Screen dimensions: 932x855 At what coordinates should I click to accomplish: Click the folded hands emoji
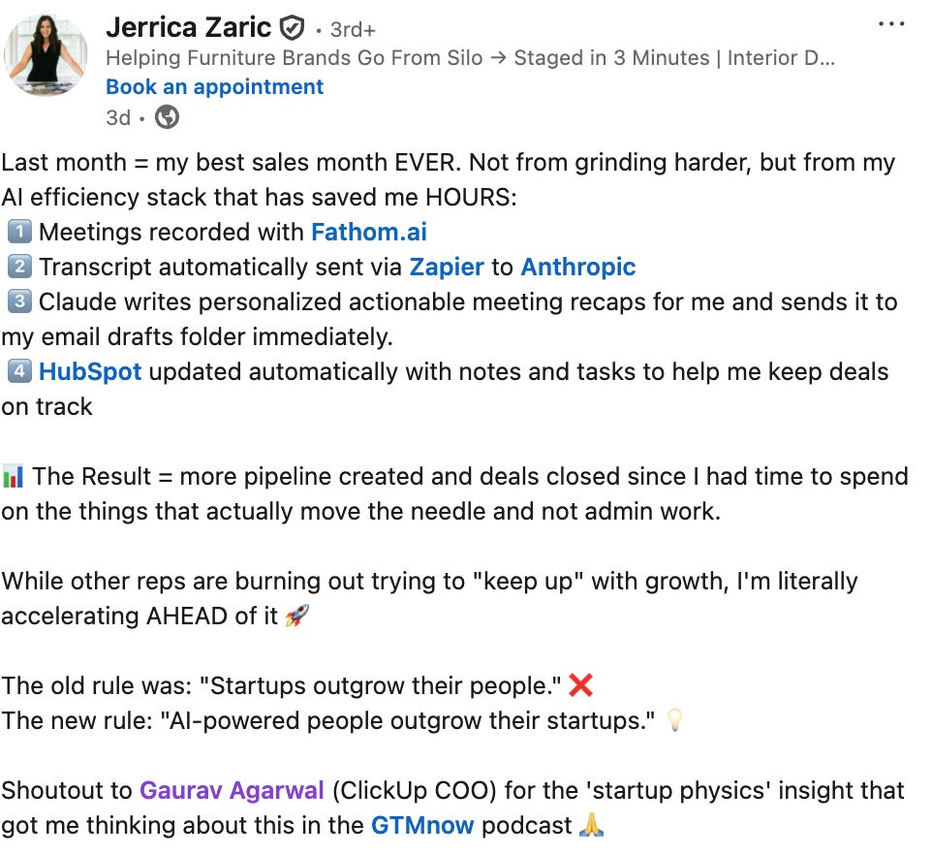pos(591,825)
